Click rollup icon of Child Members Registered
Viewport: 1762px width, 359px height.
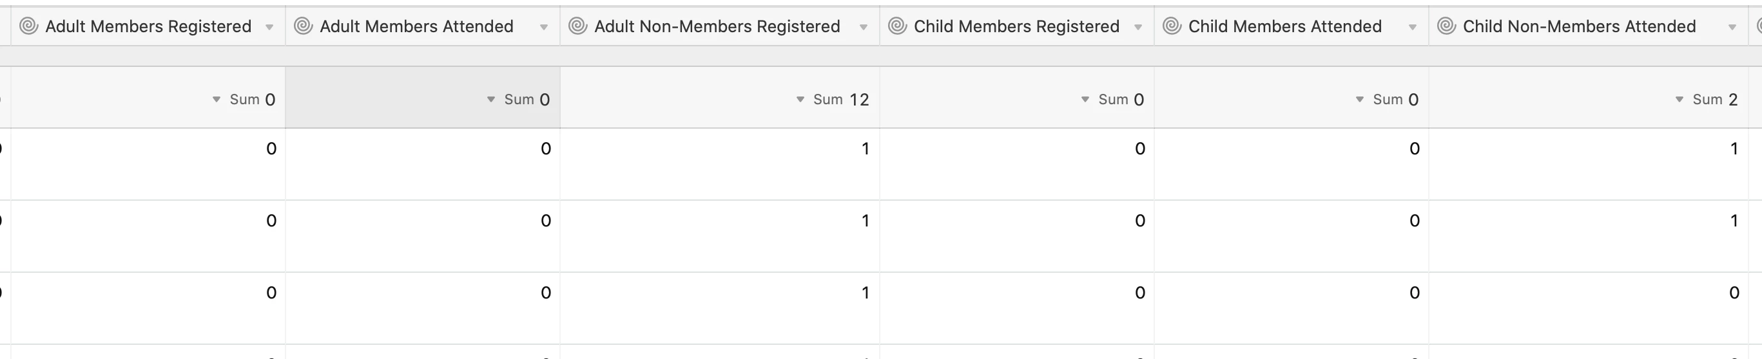(x=896, y=26)
